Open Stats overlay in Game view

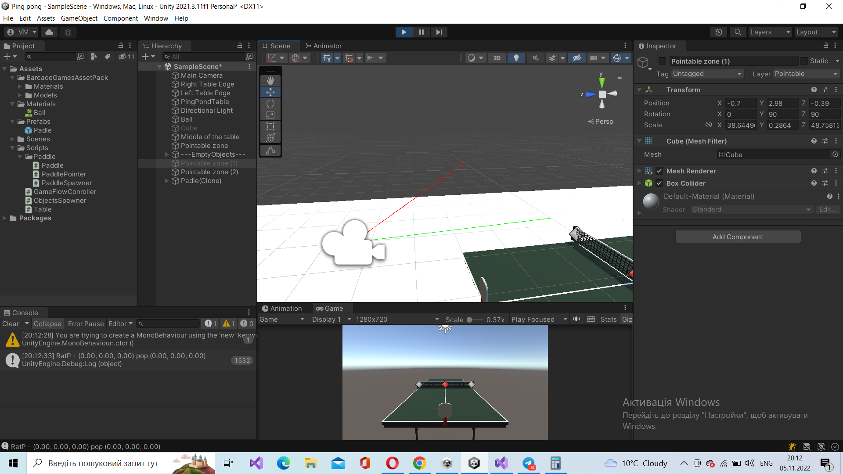pyautogui.click(x=609, y=319)
